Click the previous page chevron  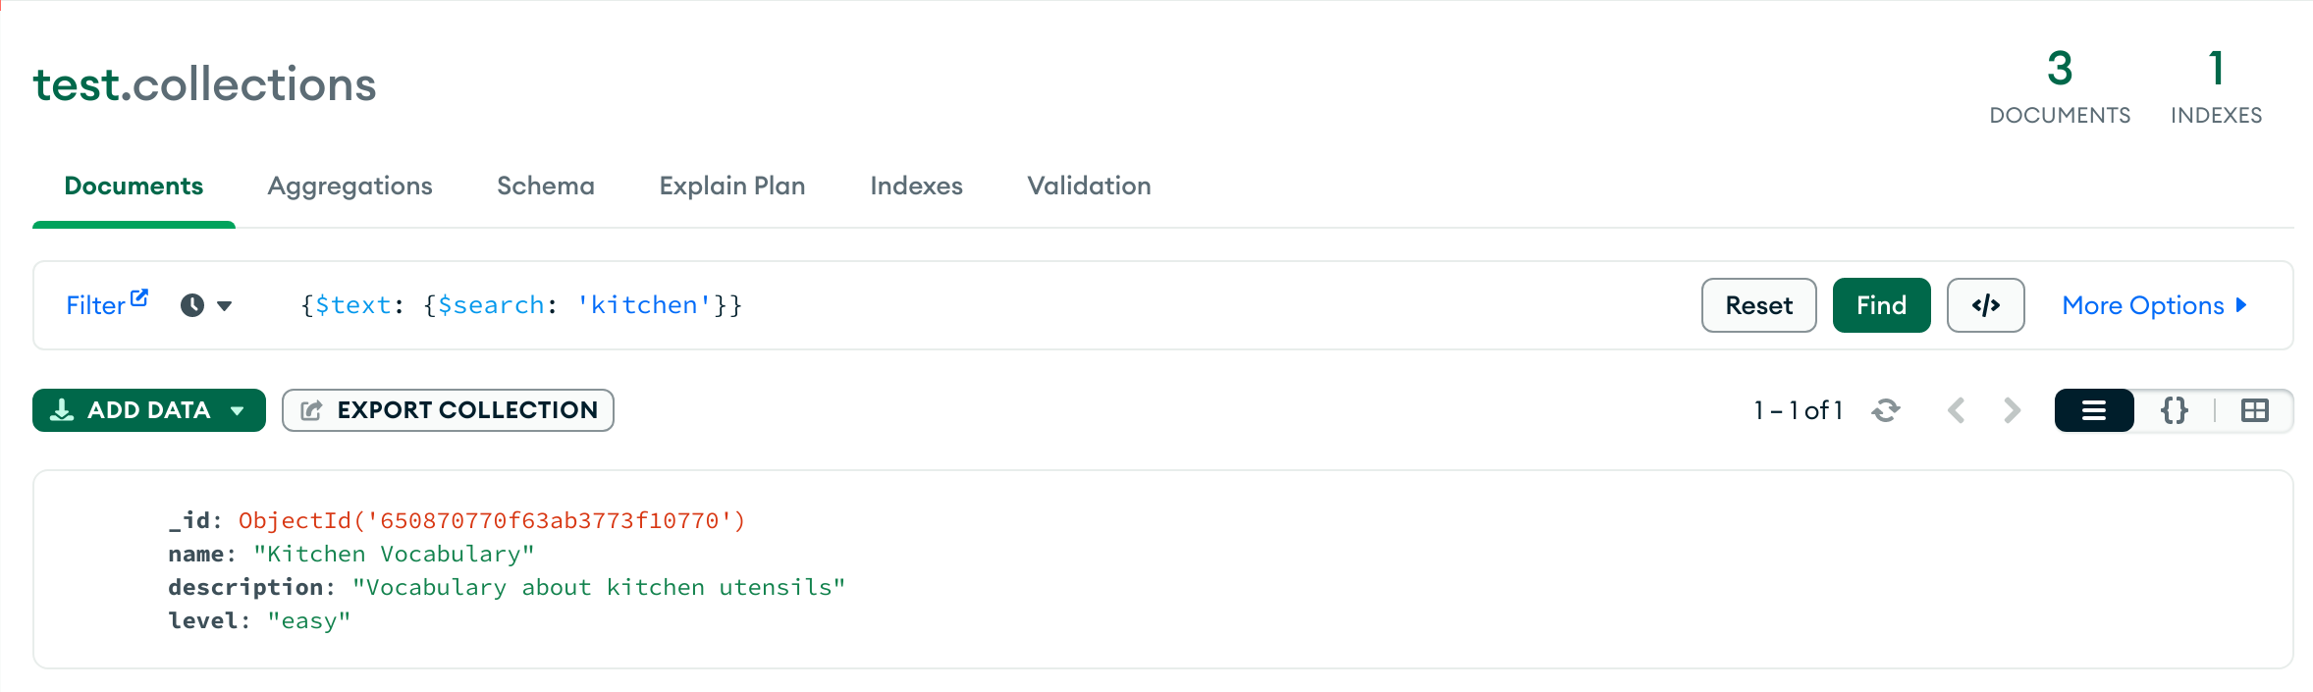(x=1957, y=410)
